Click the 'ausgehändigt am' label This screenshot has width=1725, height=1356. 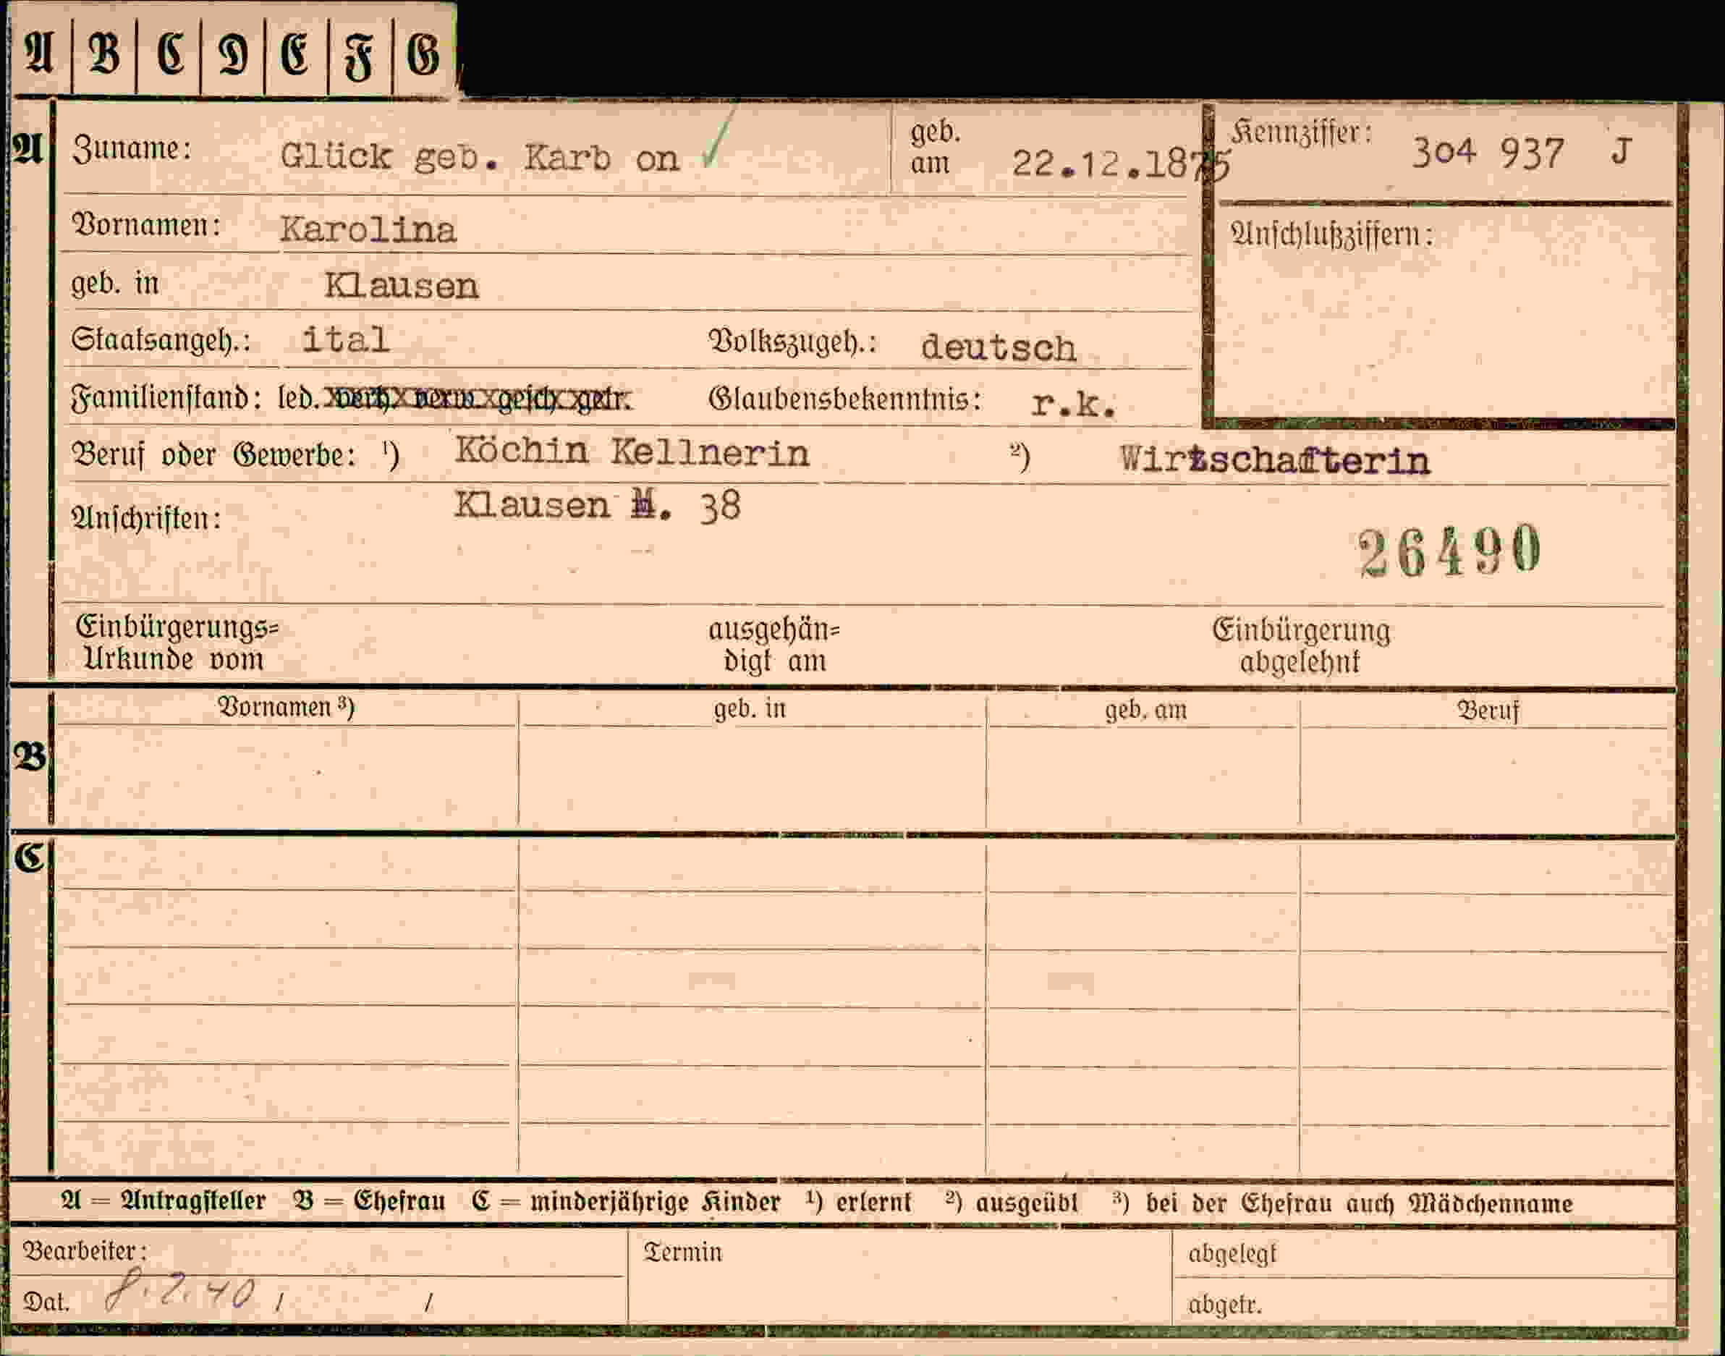tap(774, 645)
